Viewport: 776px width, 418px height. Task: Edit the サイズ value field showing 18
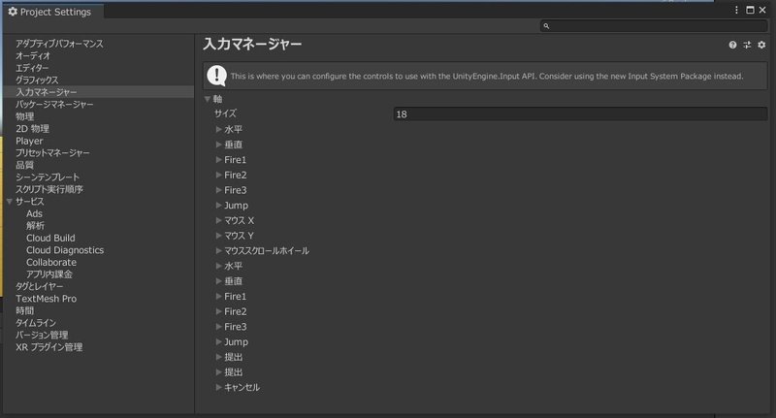[580, 114]
